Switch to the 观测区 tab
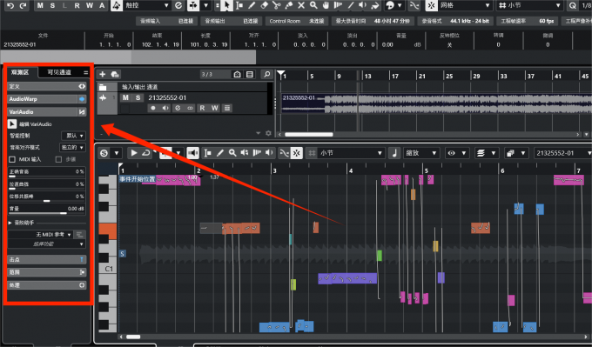Screen dimensions: 592x347 [x=20, y=72]
